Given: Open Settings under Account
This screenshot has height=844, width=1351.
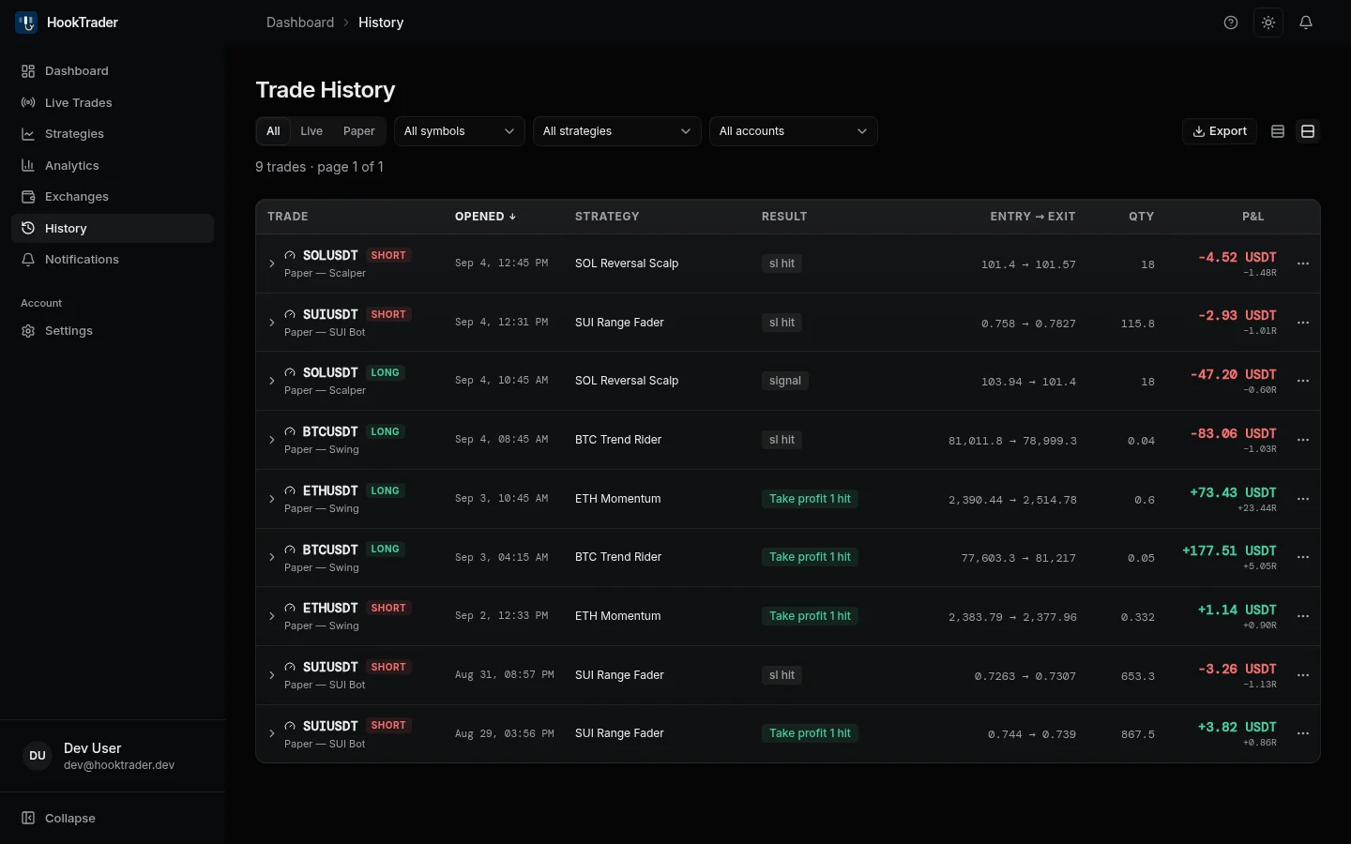Looking at the screenshot, I should pos(113,331).
